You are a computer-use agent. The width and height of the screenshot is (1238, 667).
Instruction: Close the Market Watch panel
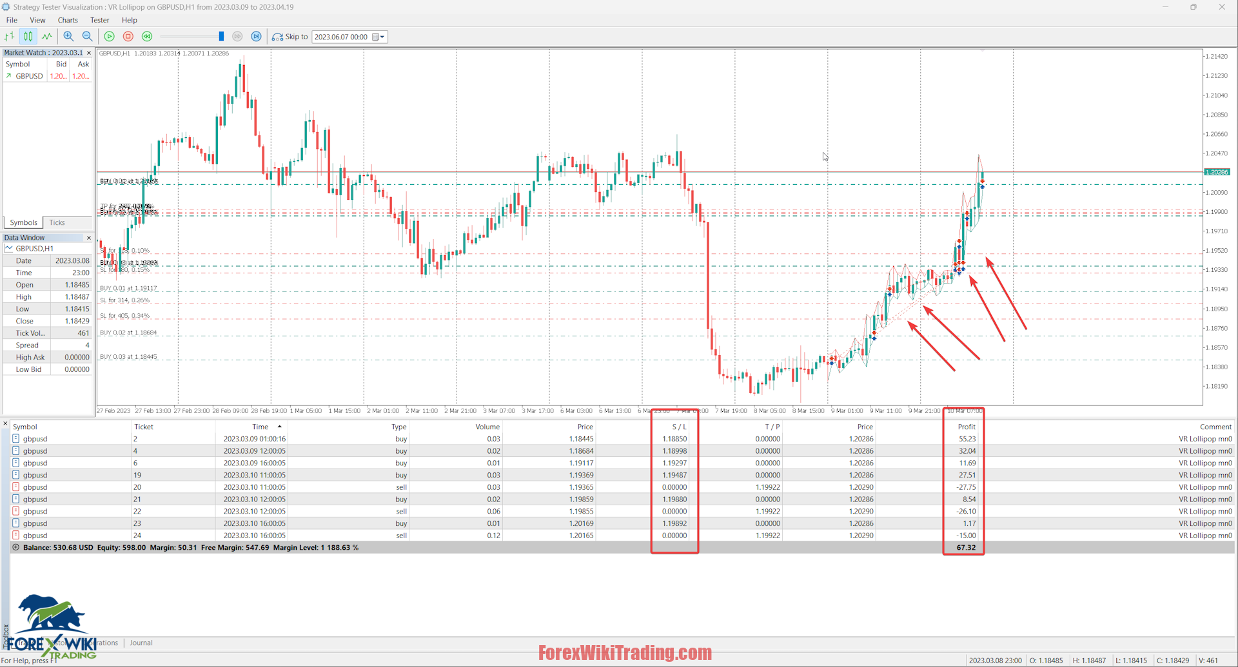[x=88, y=52]
